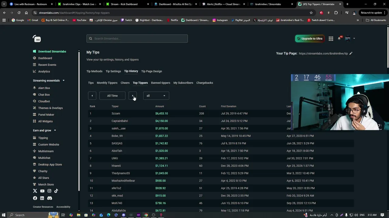389x218 pixels.
Task: Click the Discord social icon
Action: click(50, 198)
